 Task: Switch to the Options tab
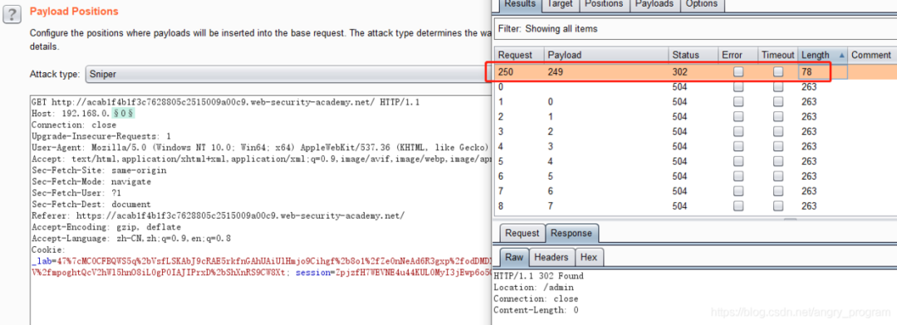point(701,4)
